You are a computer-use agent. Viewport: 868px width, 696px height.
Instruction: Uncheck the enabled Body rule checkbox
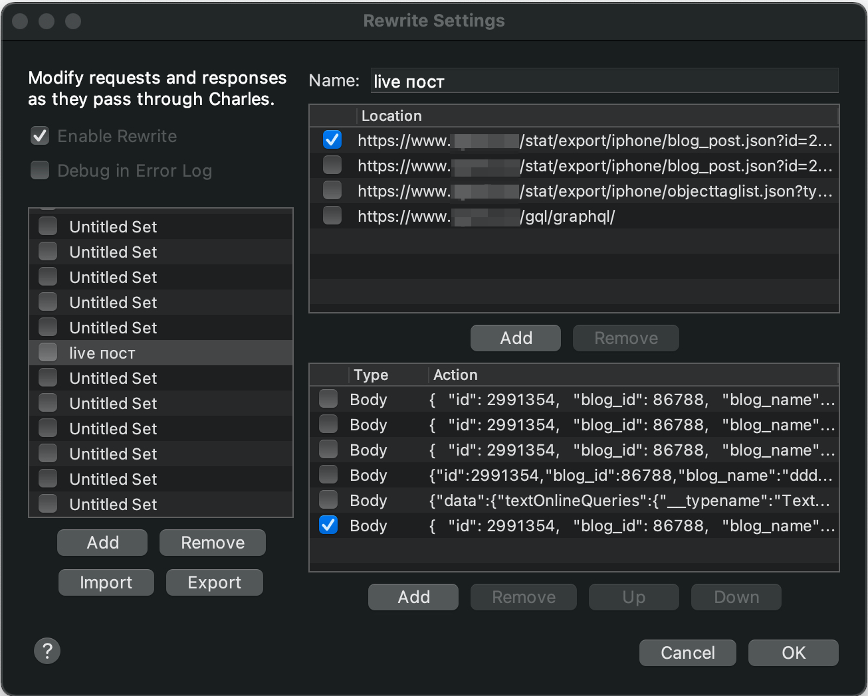pos(328,525)
